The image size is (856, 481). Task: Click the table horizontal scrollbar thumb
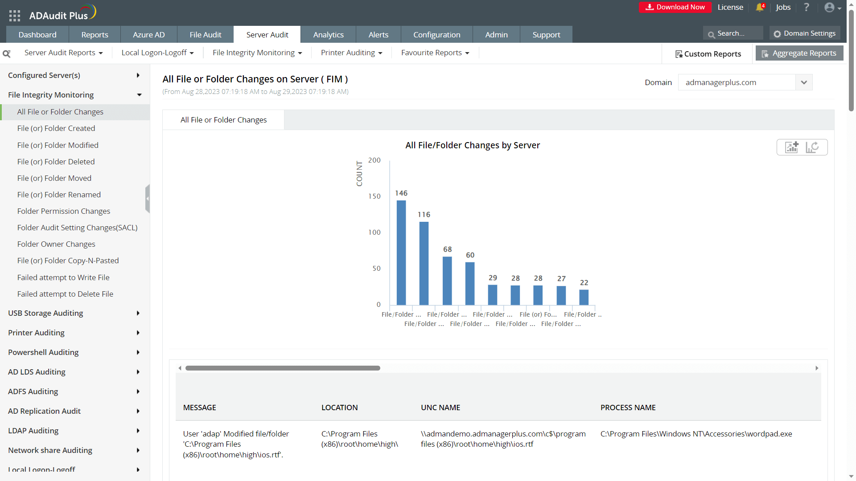tap(283, 368)
